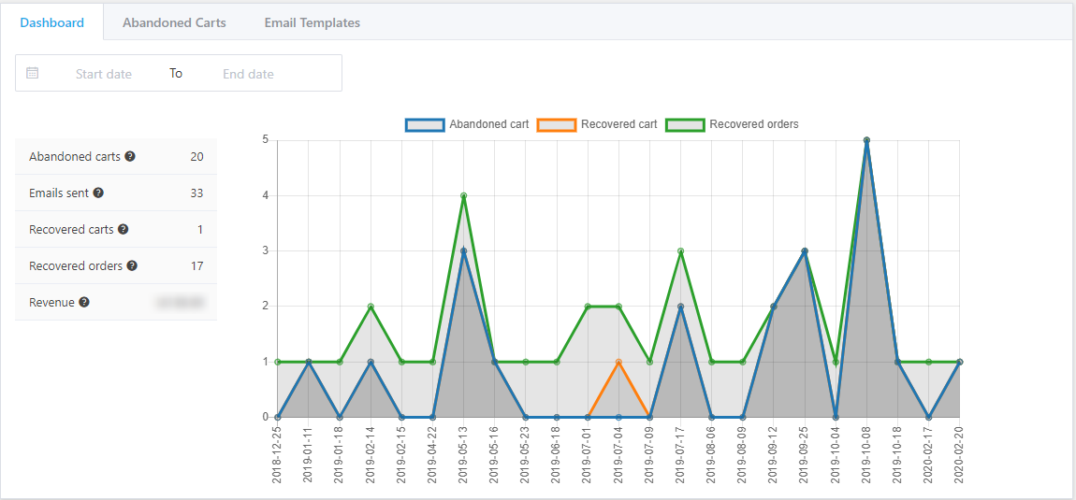Click the End date field
The height and width of the screenshot is (500, 1076).
tap(248, 74)
